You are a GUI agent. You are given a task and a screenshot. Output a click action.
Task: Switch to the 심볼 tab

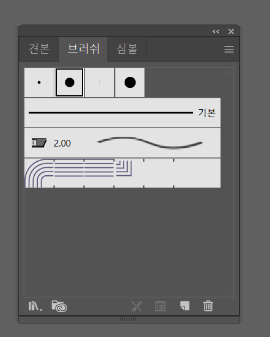coord(127,49)
